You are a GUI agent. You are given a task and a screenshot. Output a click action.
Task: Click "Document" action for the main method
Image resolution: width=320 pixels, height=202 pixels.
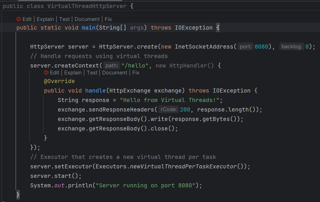[87, 19]
